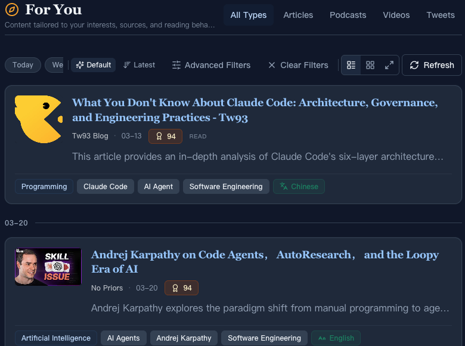Open the Andrej Karpathy video thumbnail
465x346 pixels.
(x=48, y=267)
